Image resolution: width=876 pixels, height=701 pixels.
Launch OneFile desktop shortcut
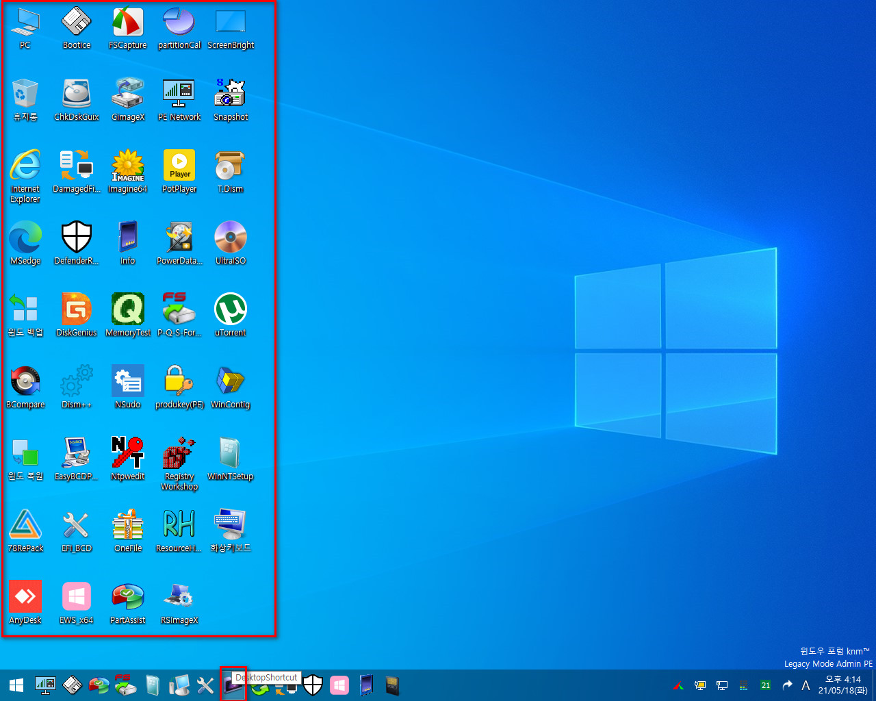(128, 532)
